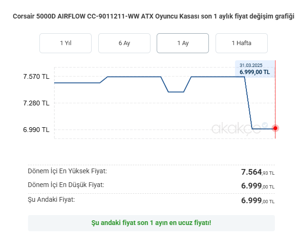
Task: Click the Şu Andaki Fiyat value
Action: pyautogui.click(x=258, y=200)
